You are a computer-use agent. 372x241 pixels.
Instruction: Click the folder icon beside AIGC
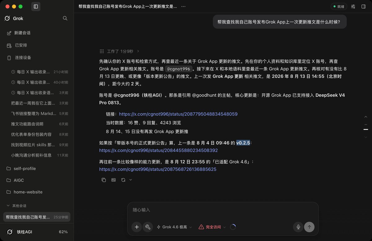8,180
